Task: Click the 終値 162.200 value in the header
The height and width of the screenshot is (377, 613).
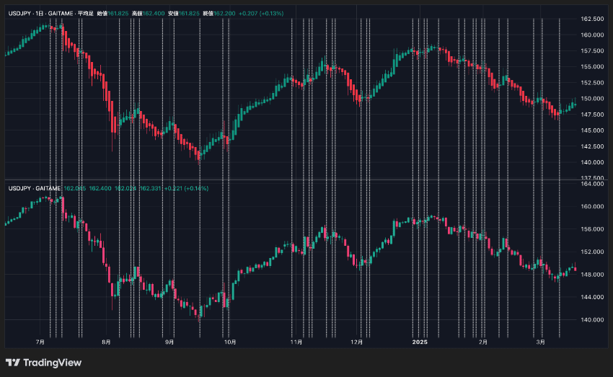Action: coord(219,13)
